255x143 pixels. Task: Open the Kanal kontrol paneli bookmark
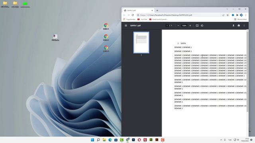[159, 19]
